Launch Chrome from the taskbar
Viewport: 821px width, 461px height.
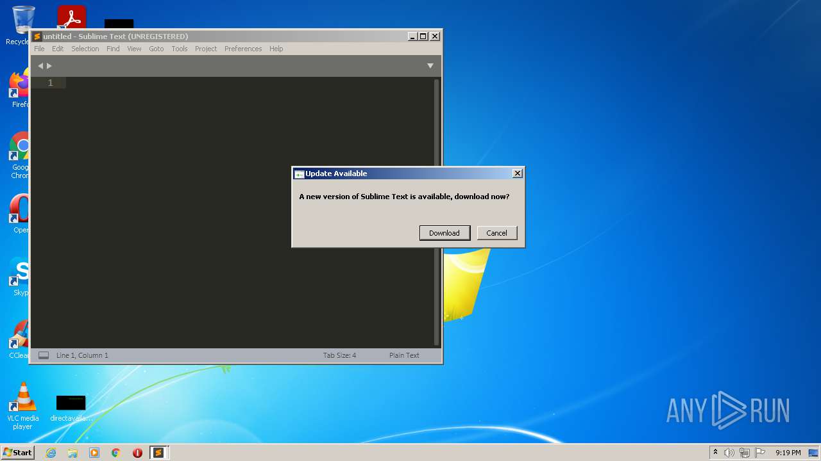(116, 453)
